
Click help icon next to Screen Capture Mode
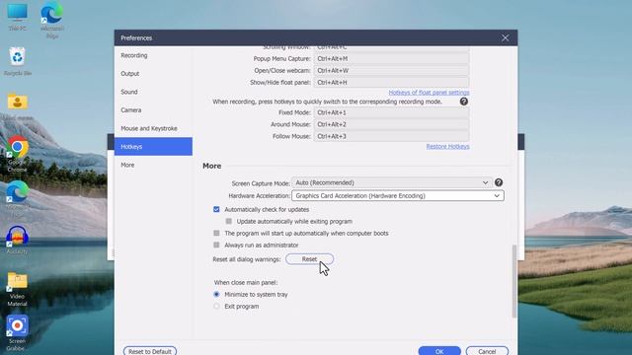[499, 182]
